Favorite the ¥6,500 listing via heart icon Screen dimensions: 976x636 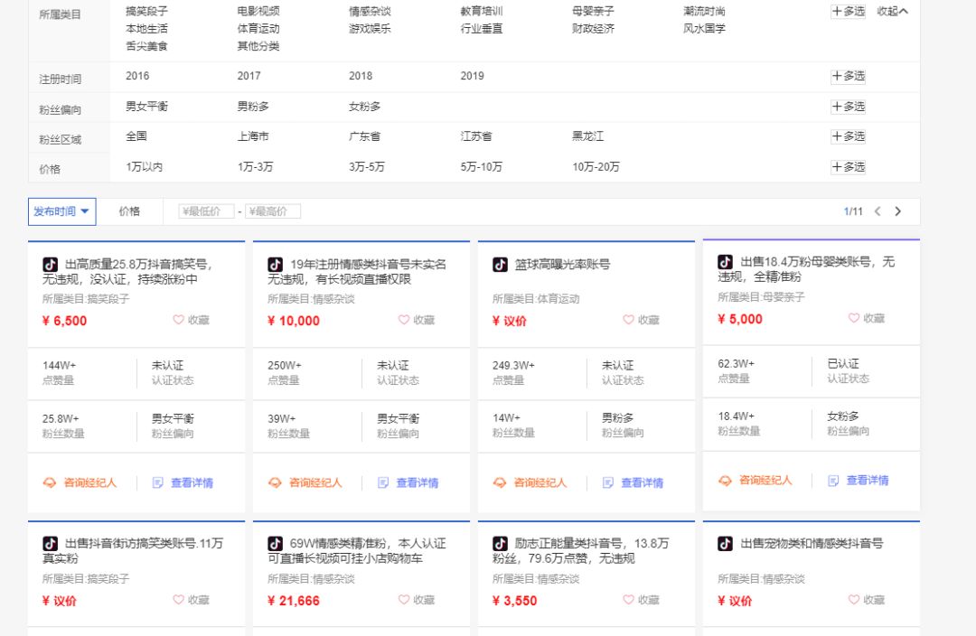coord(179,320)
